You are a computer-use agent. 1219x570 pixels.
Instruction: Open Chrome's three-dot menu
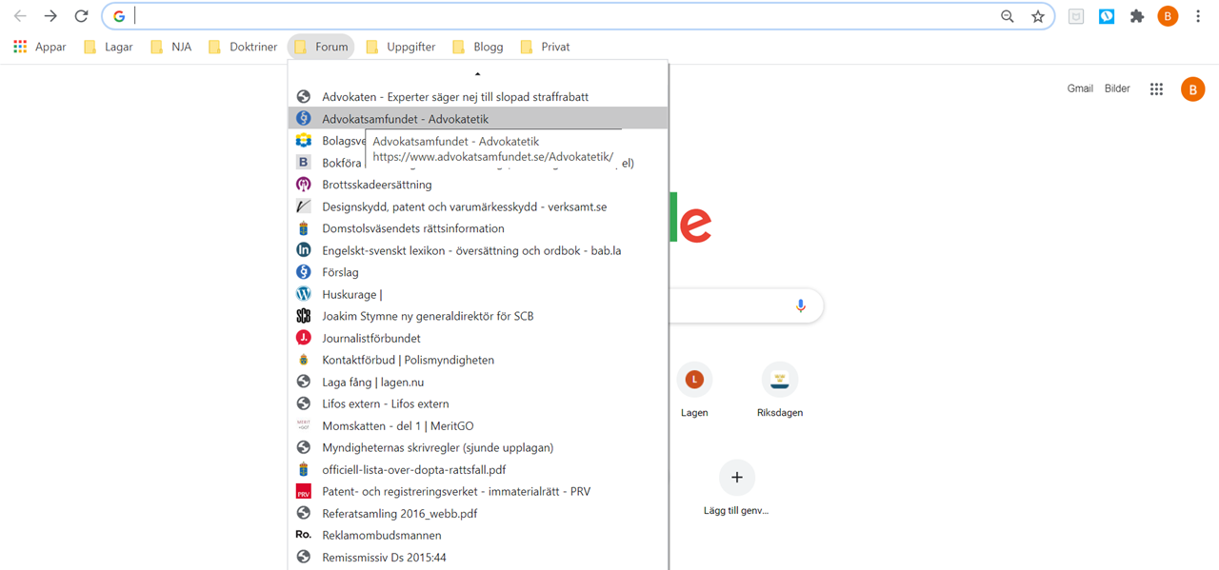1198,16
